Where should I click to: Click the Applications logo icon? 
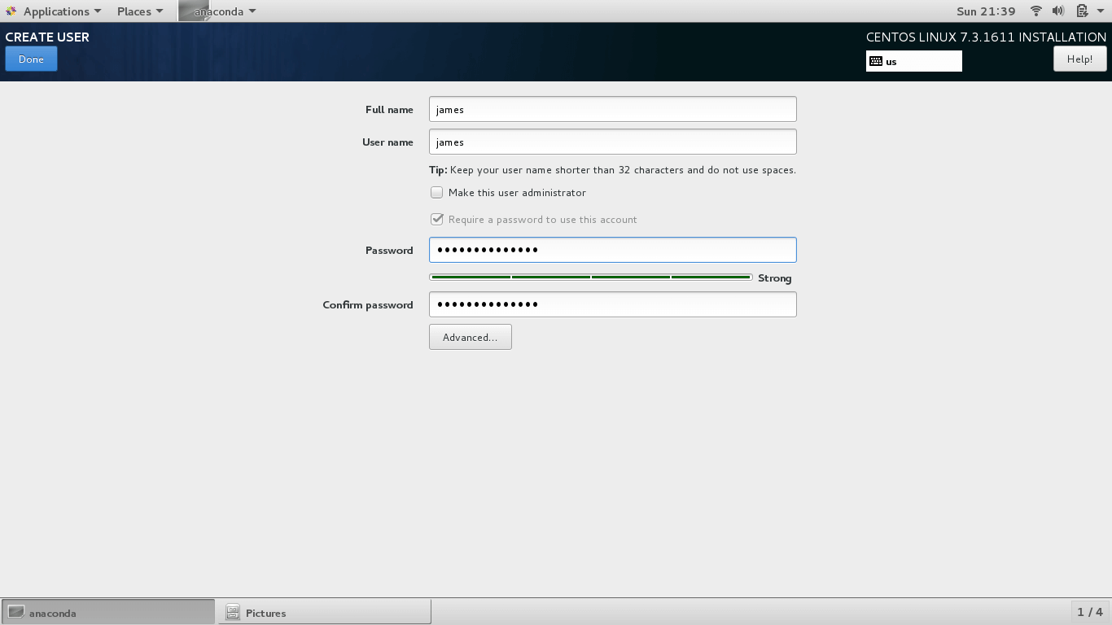(11, 11)
